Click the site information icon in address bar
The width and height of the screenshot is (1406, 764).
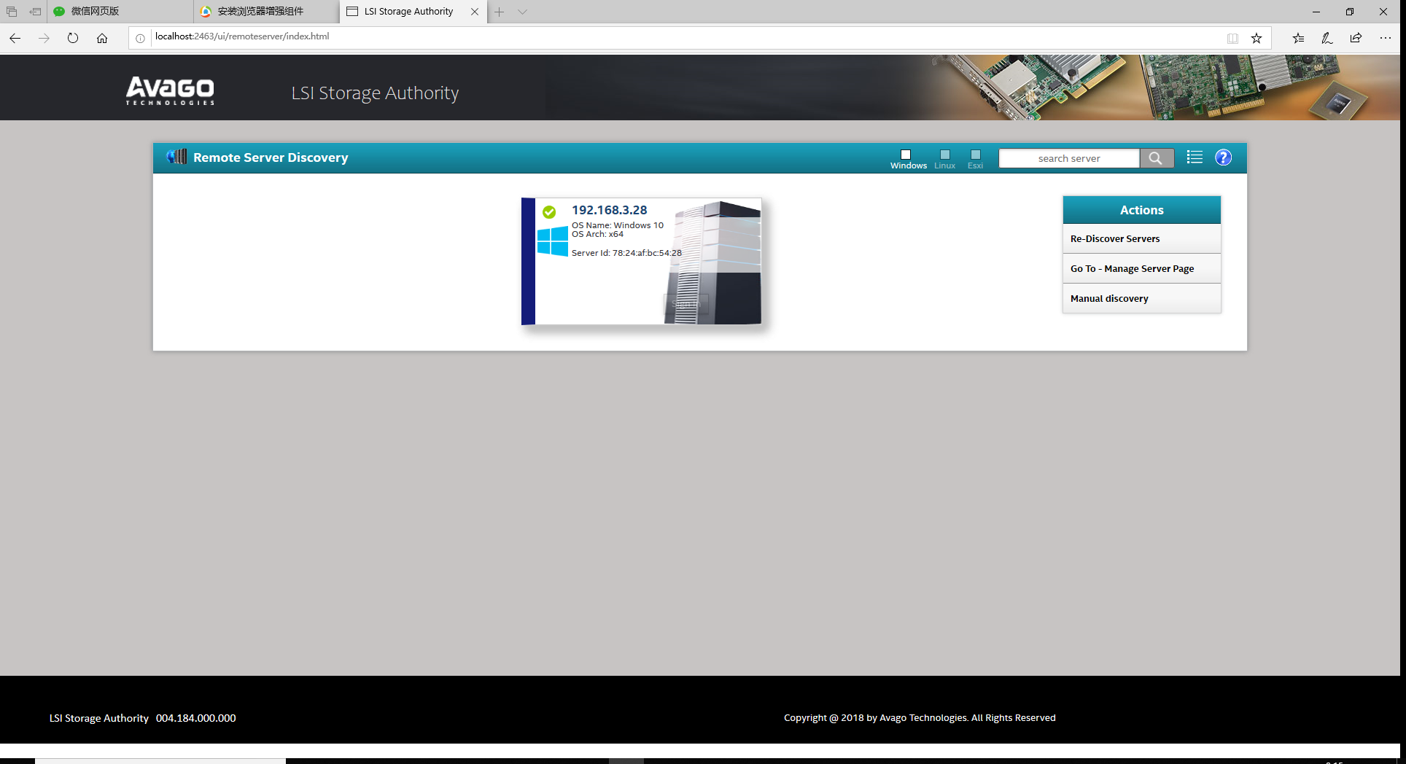140,38
